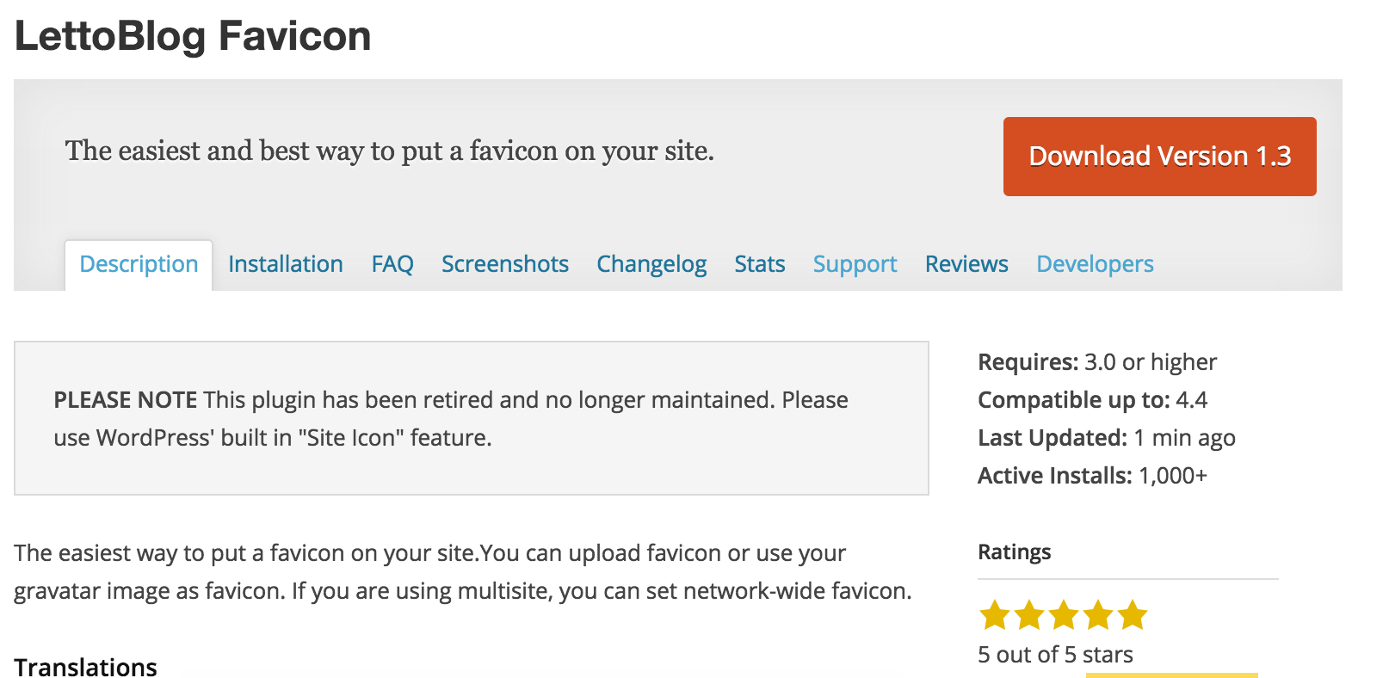This screenshot has width=1389, height=678.
Task: Switch to the Installation tab
Action: coord(286,264)
